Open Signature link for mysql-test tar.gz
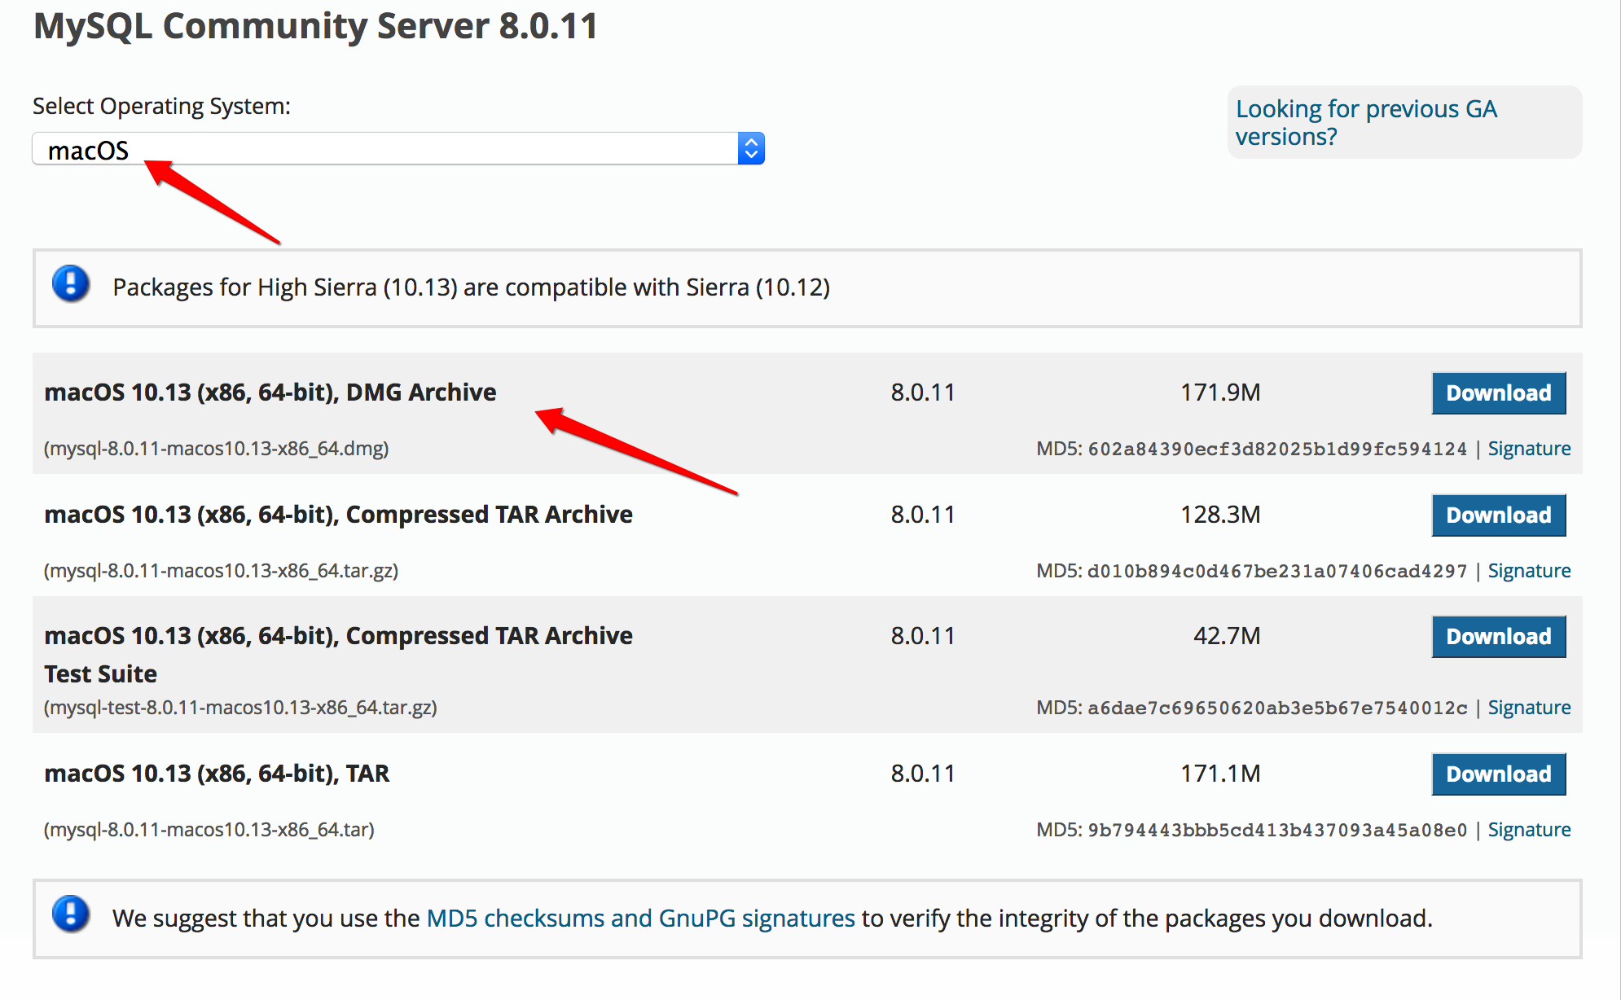 [1529, 708]
